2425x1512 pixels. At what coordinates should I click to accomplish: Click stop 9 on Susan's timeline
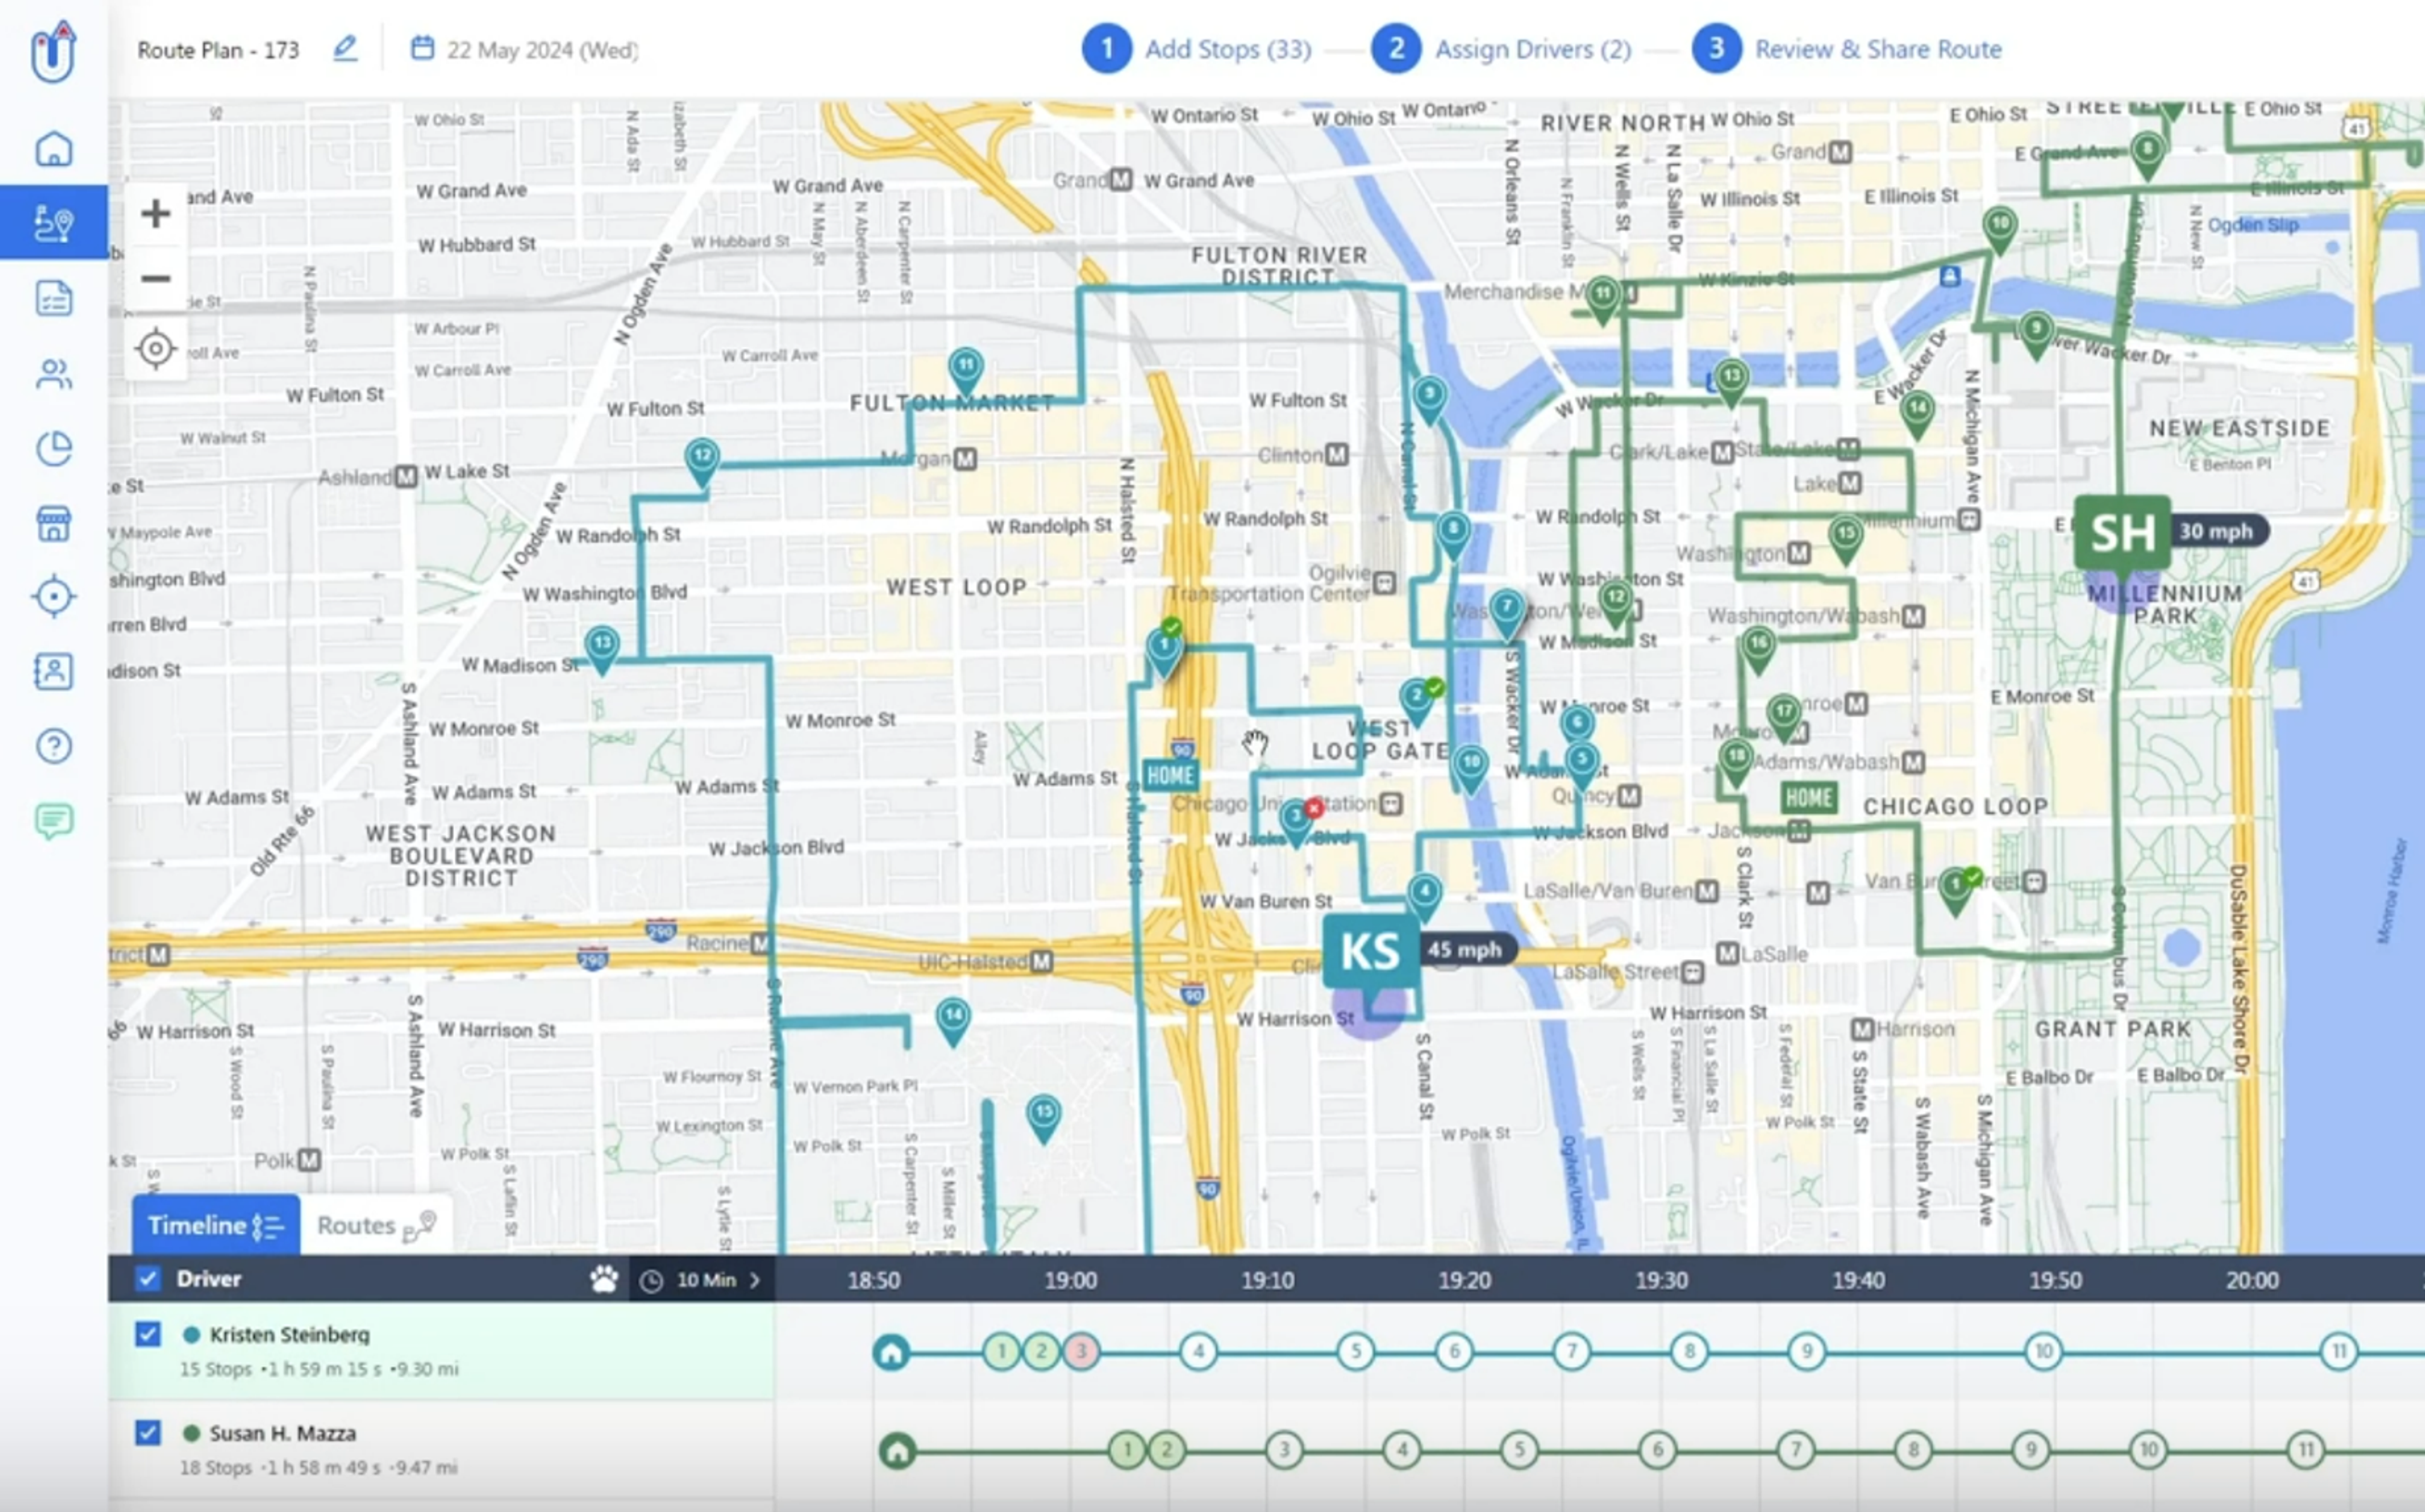pos(2031,1450)
